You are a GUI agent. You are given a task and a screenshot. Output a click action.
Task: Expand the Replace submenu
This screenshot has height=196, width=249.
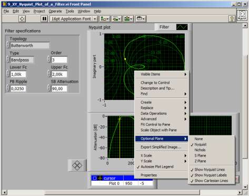click(x=162, y=108)
